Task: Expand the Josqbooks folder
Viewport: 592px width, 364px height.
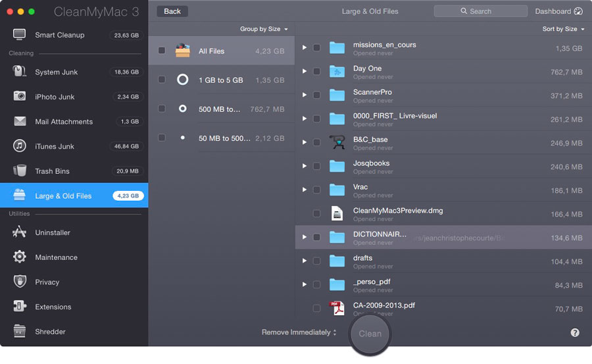Action: coord(305,166)
